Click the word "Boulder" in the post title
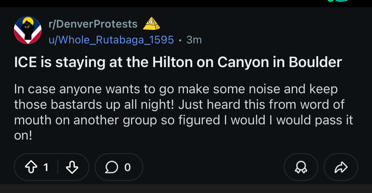The height and width of the screenshot is (193, 372). (x=315, y=62)
